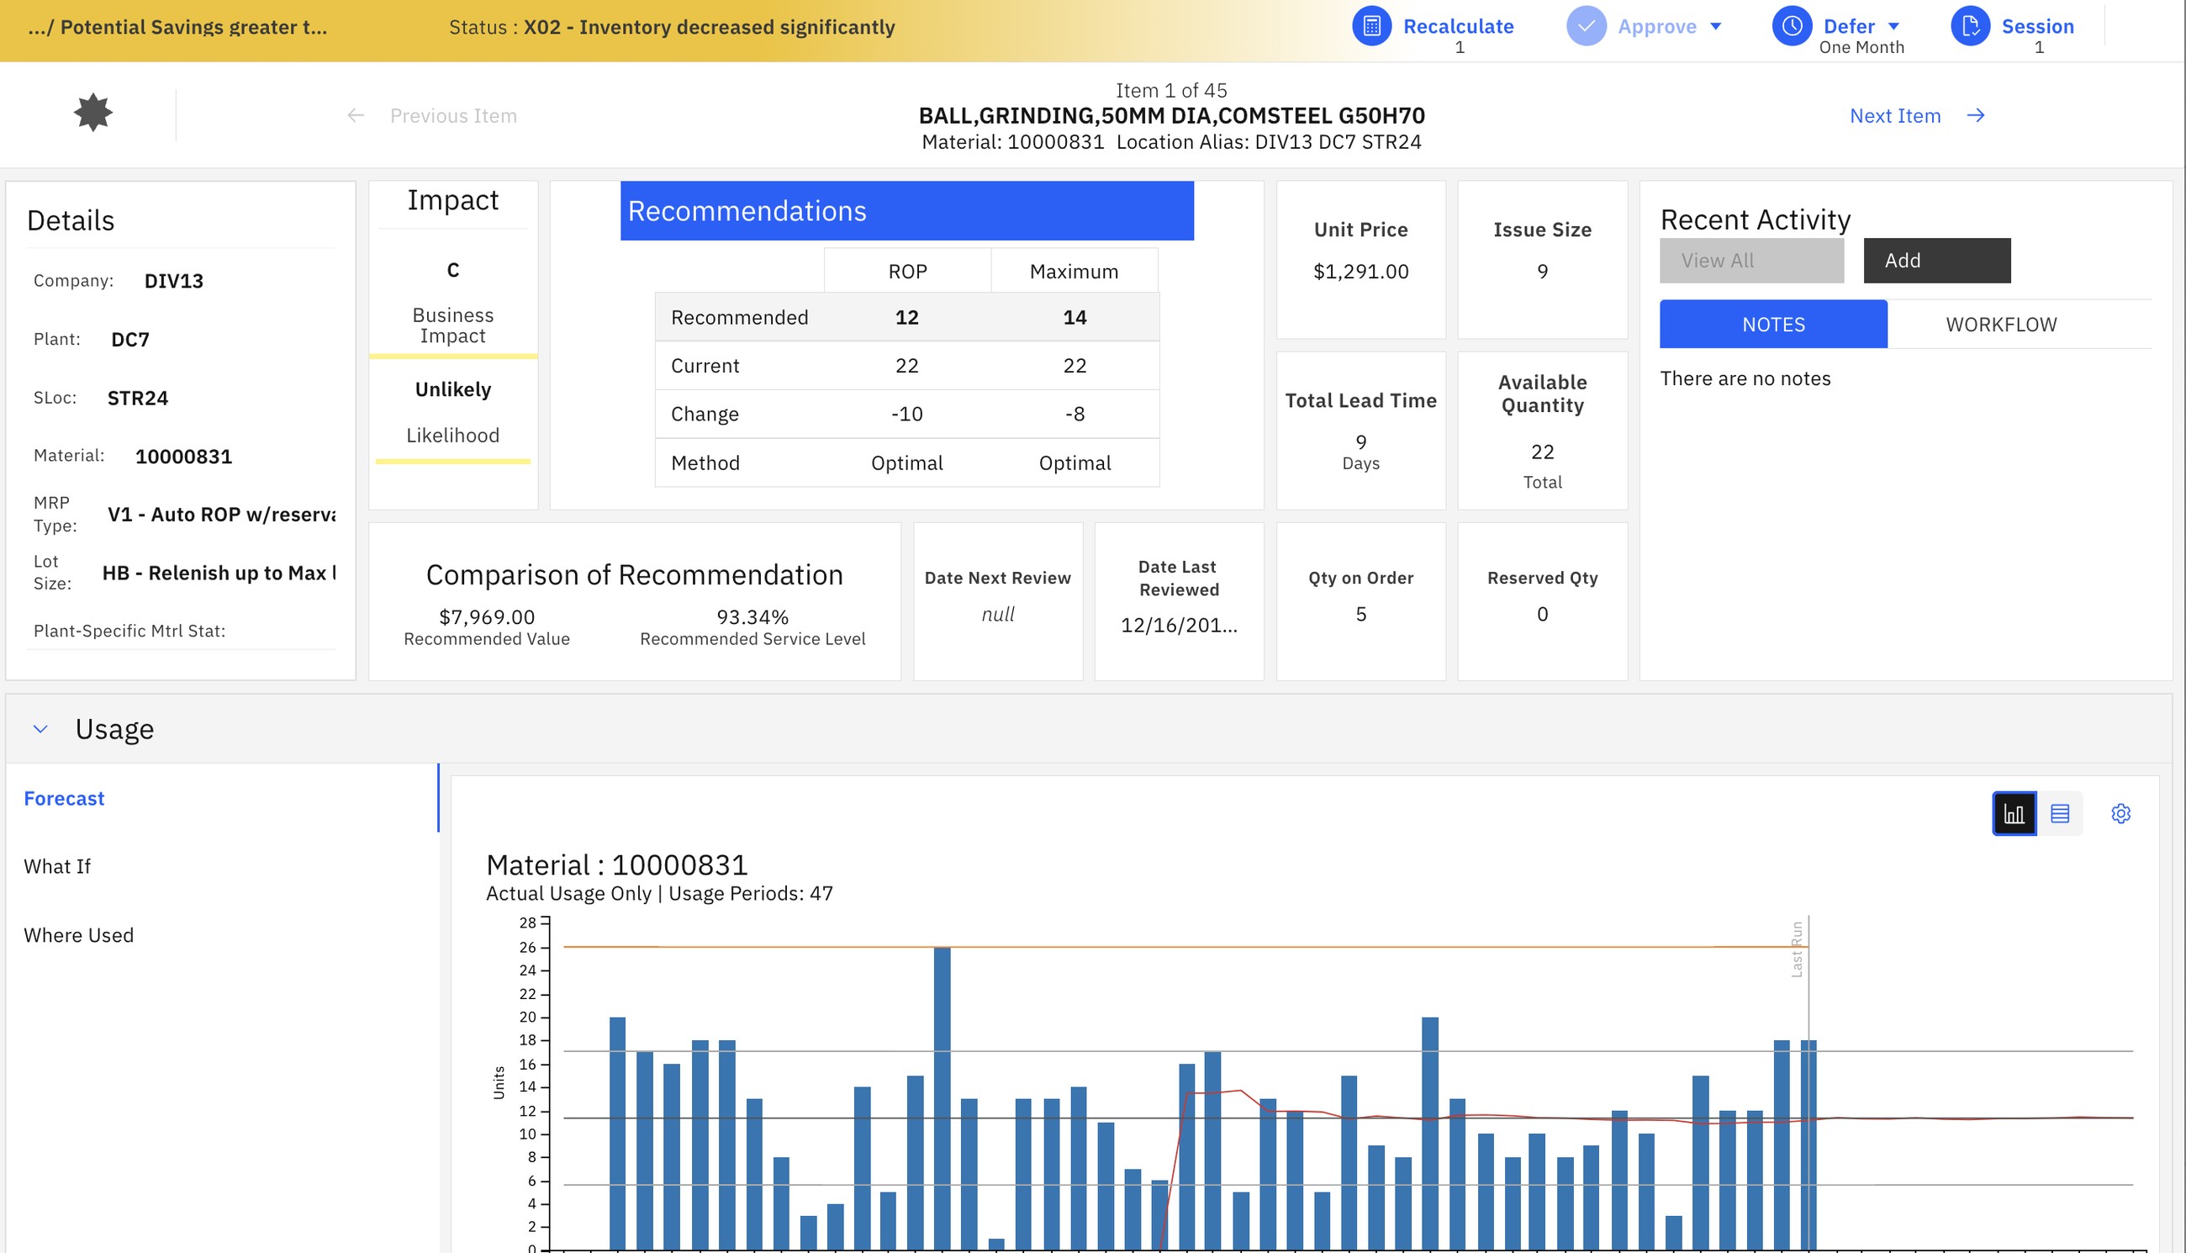Switch usage view to bar chart
This screenshot has width=2186, height=1253.
(2014, 813)
